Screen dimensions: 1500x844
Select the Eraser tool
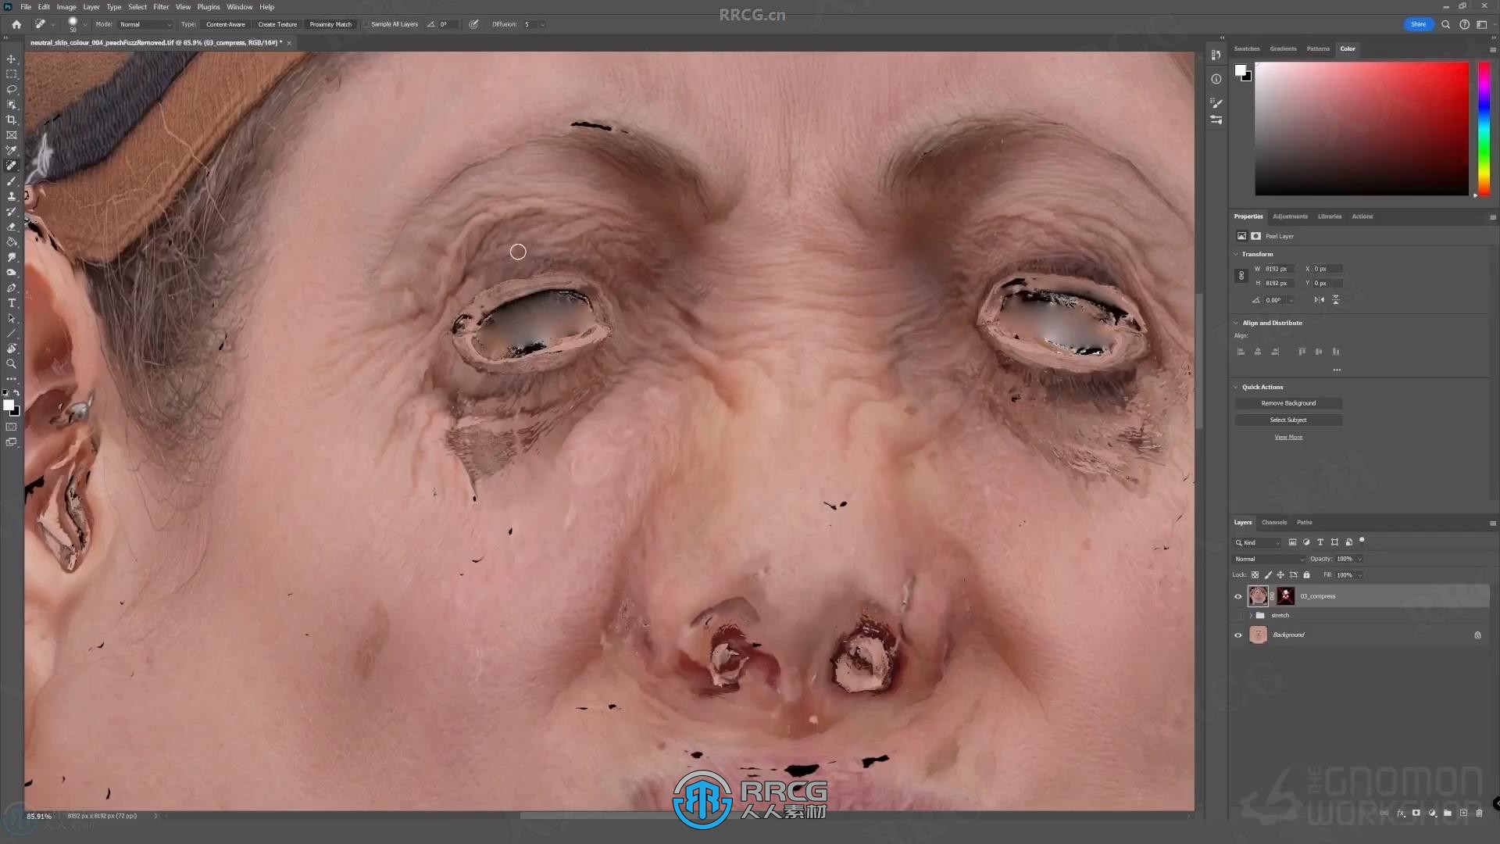(x=11, y=227)
